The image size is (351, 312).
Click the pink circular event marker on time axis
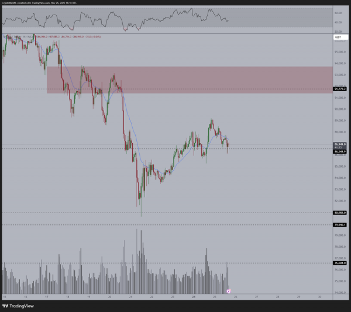229,291
